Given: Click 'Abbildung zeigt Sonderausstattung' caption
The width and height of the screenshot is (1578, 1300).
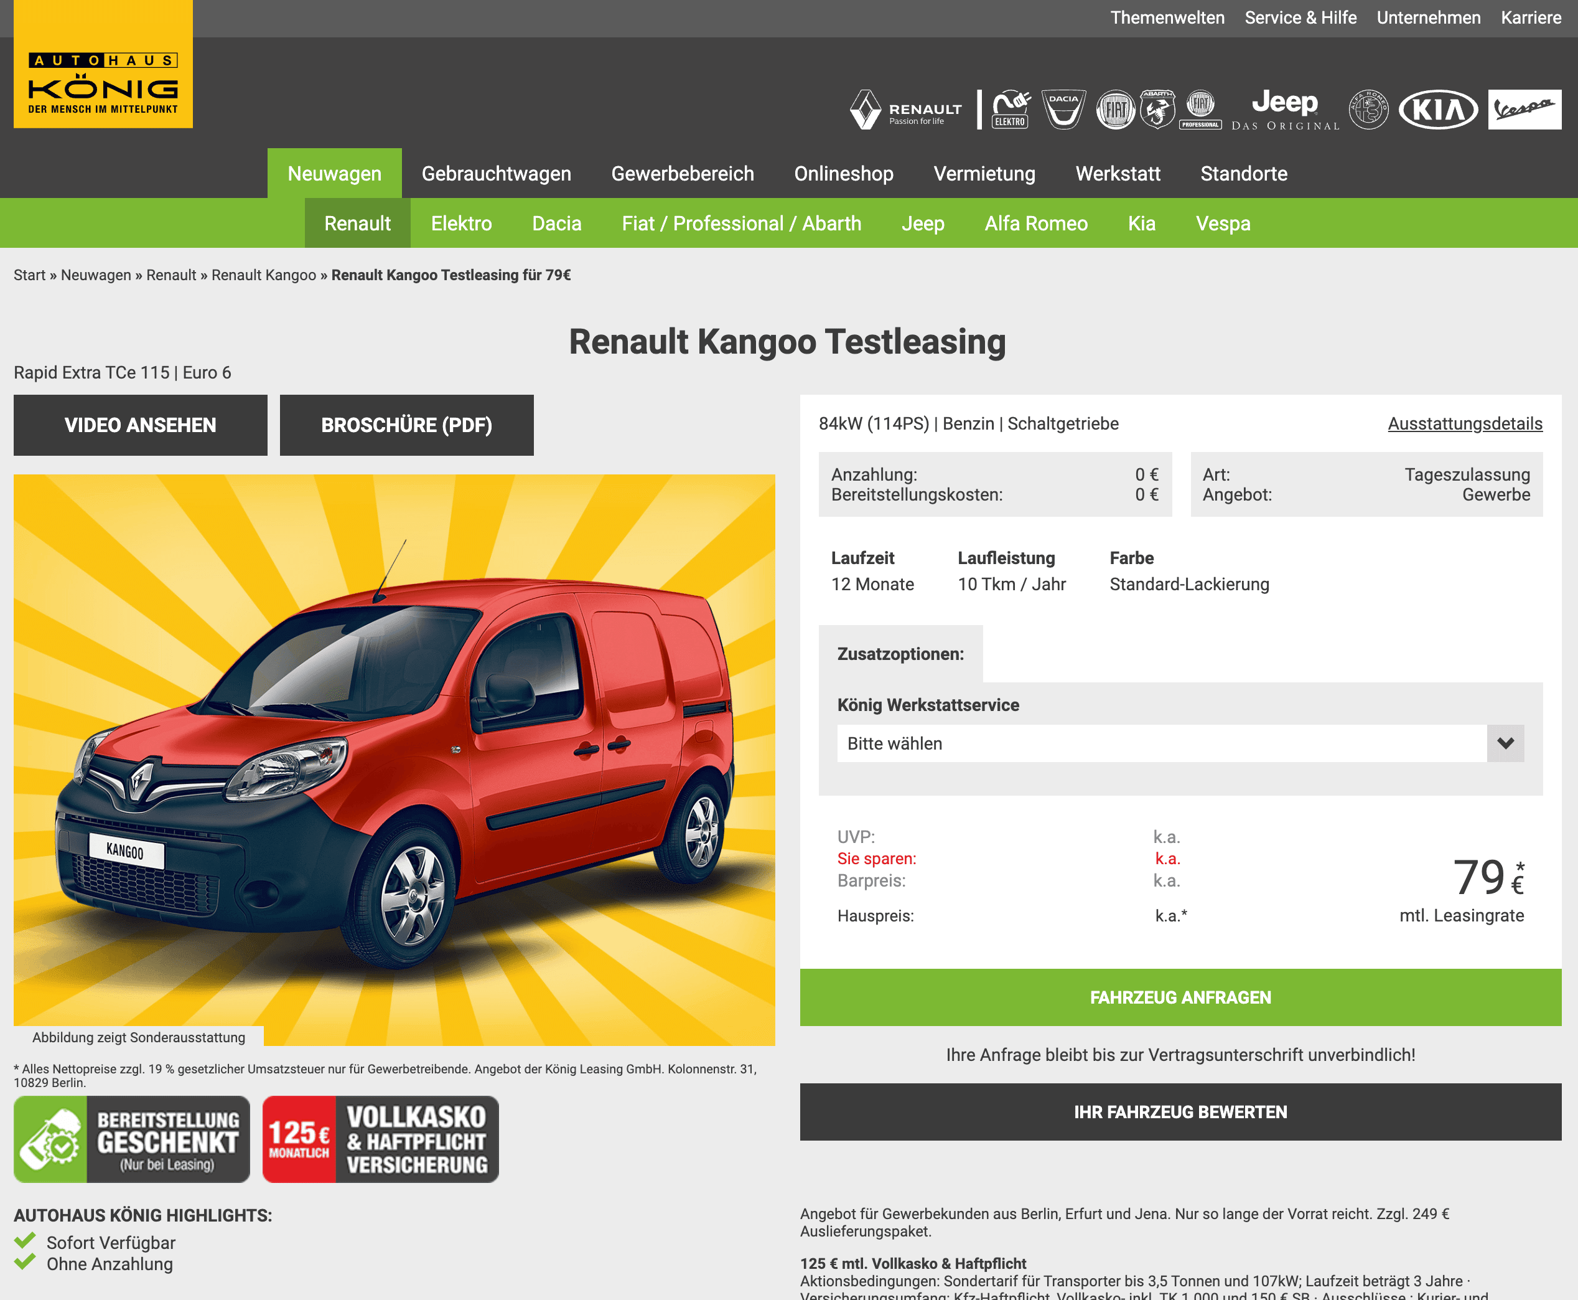Looking at the screenshot, I should tap(138, 1037).
